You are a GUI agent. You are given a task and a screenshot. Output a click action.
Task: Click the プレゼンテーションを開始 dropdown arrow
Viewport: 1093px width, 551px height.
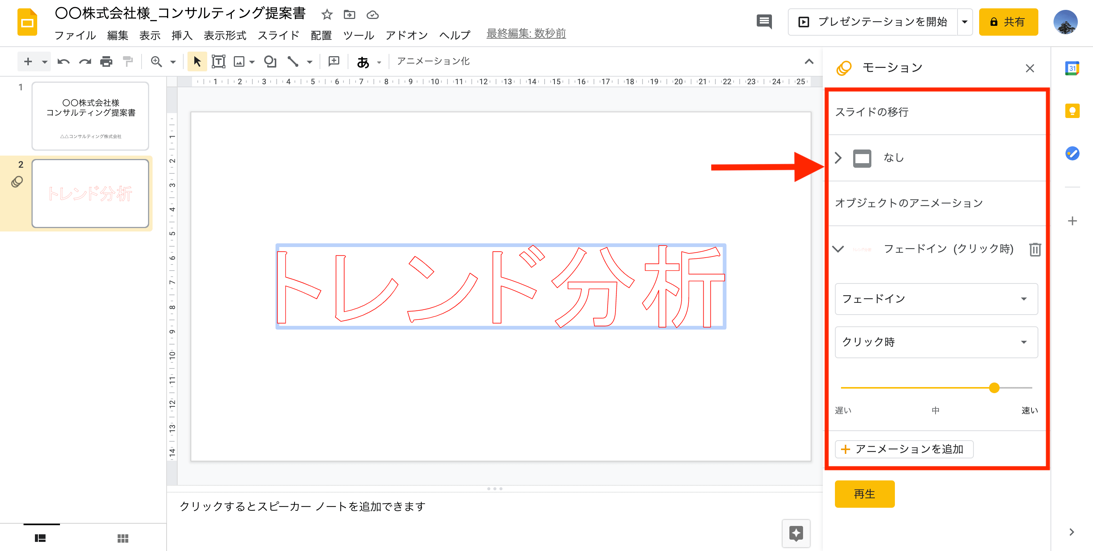[x=969, y=21]
